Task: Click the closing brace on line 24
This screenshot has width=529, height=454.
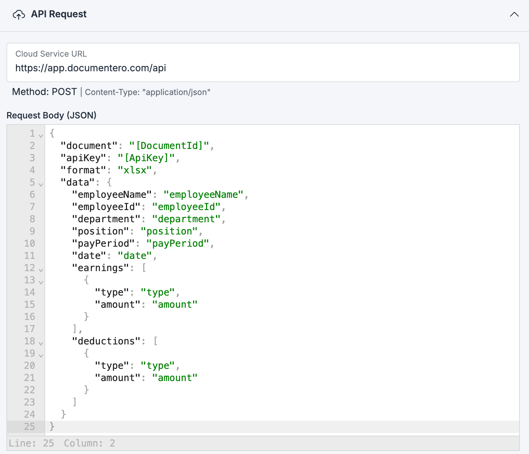Action: click(63, 414)
